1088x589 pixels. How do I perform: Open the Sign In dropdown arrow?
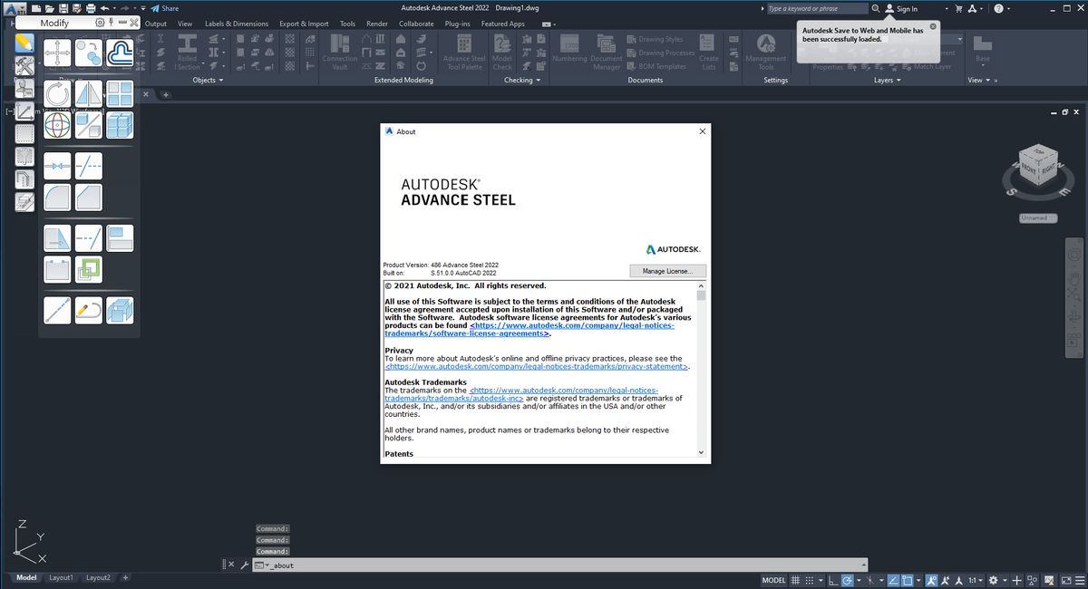[x=947, y=8]
